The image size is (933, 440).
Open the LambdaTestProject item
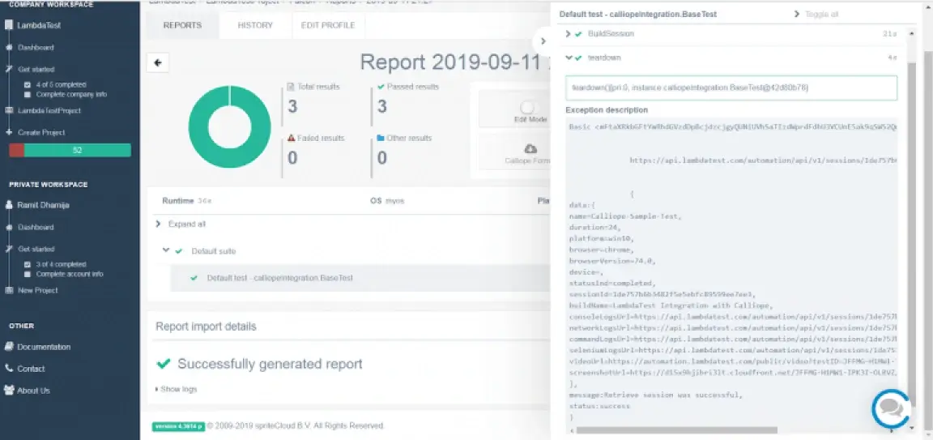point(43,111)
